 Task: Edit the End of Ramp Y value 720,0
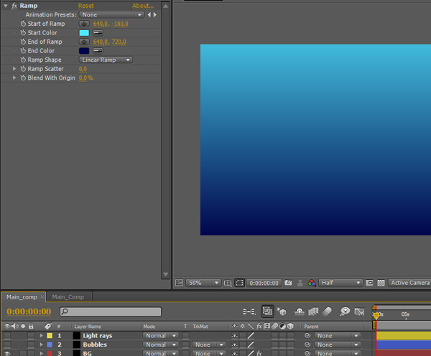click(119, 42)
